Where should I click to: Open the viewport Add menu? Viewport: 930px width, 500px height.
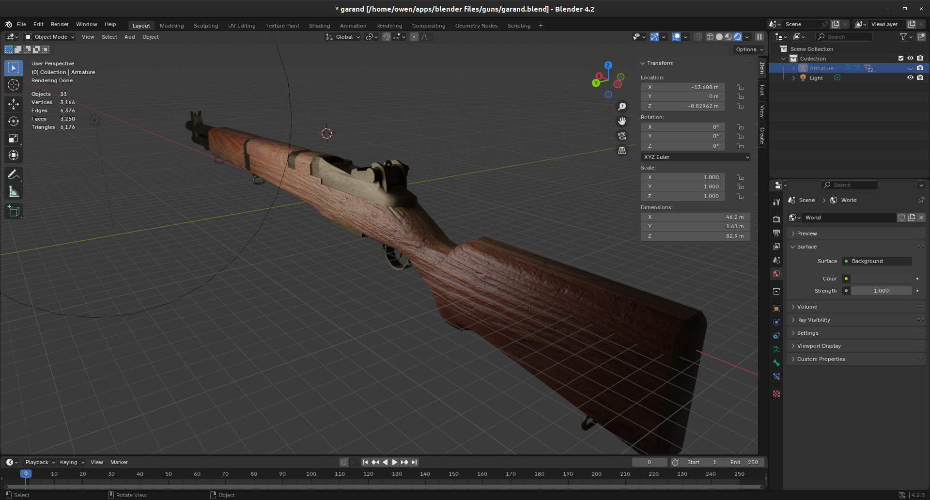[x=129, y=37]
